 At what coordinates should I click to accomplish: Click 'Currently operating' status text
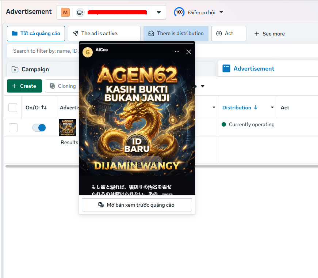[252, 124]
